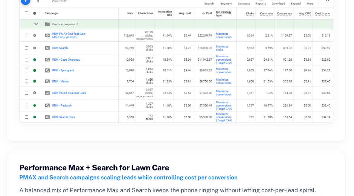The width and height of the screenshot is (354, 196).
Task: Open the paused status dot for RBM-PMAX-TrueTest-Clark
Action: 35,93
